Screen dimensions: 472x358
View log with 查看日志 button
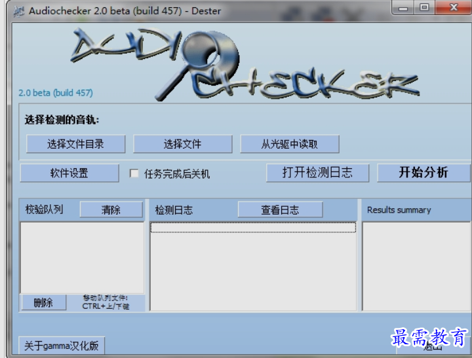(281, 209)
